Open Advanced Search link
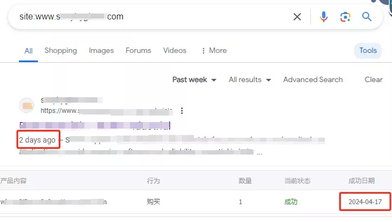The height and width of the screenshot is (222, 392). pyautogui.click(x=313, y=79)
